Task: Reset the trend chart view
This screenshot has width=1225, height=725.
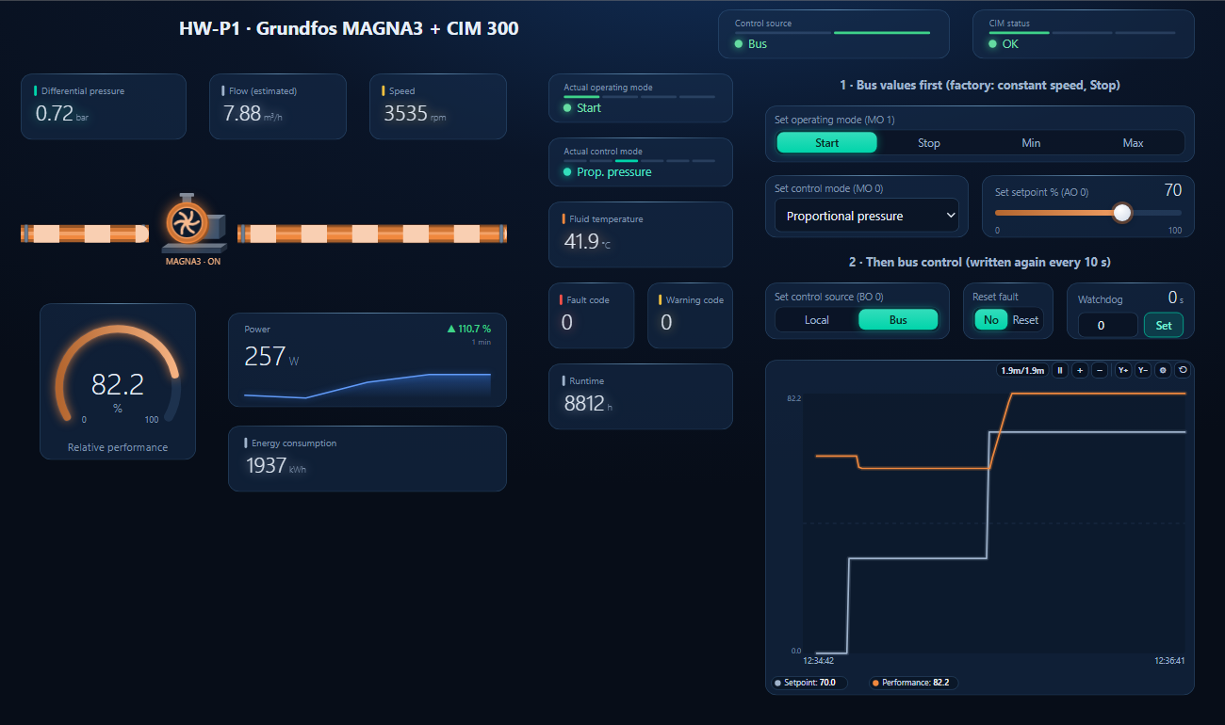Action: (x=1183, y=371)
